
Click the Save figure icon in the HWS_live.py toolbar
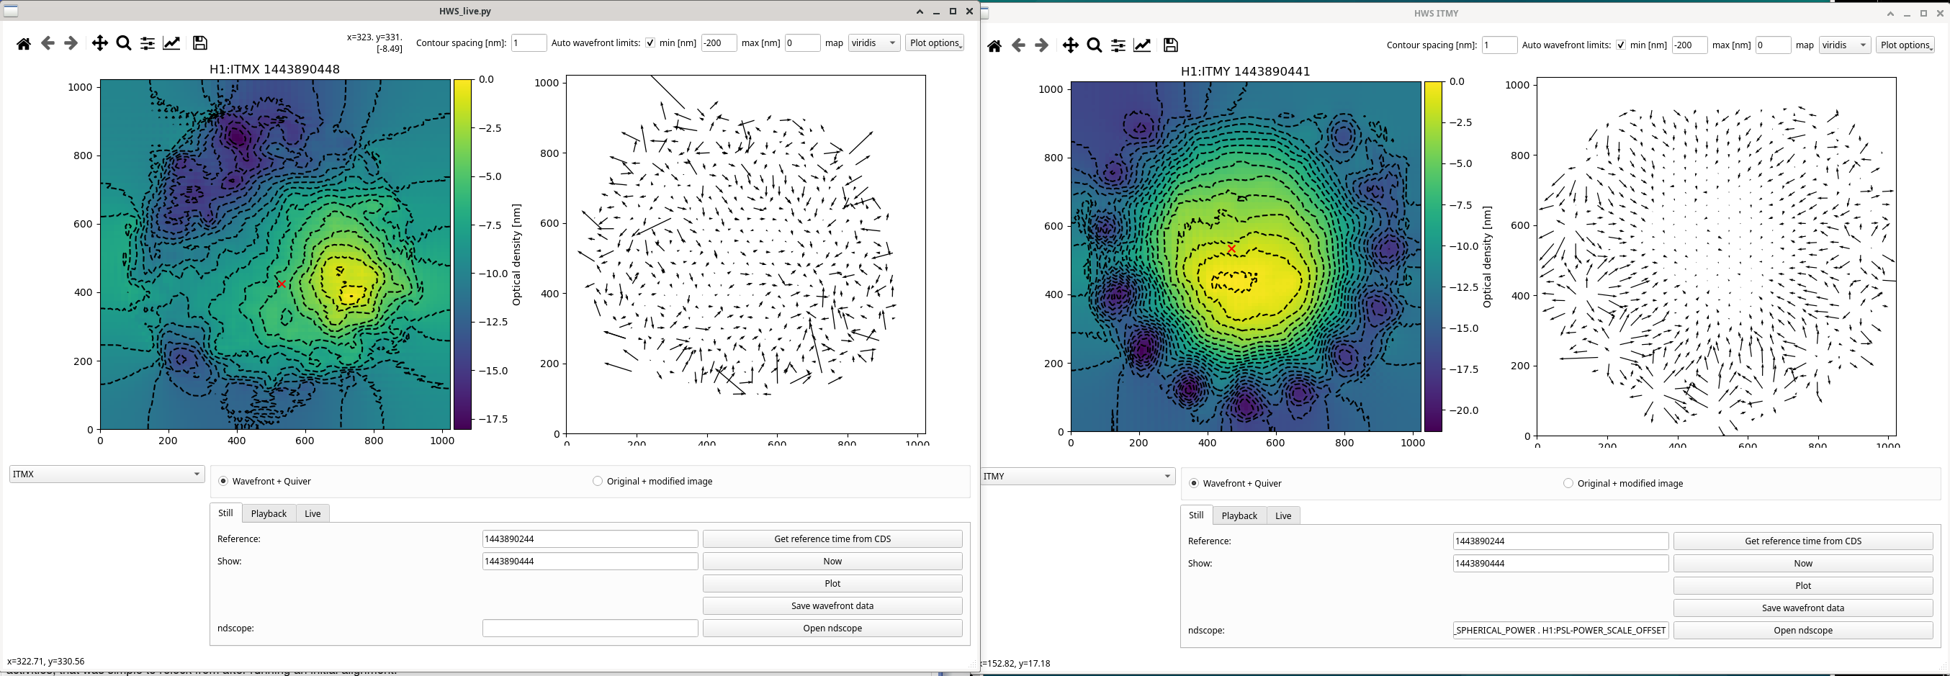coord(200,43)
